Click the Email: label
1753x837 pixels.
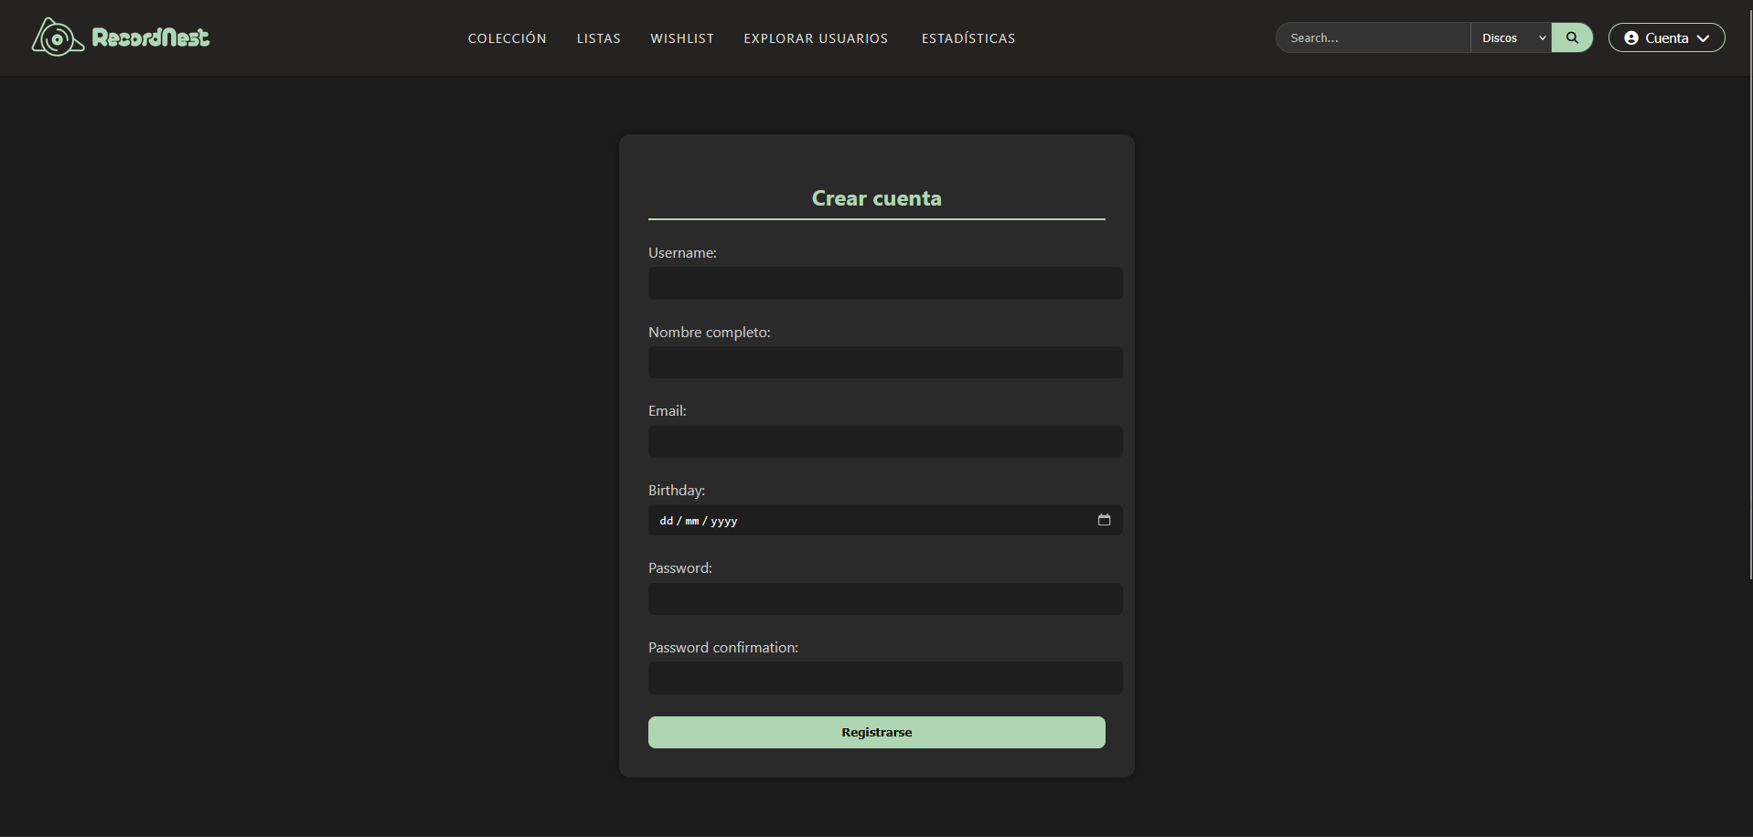667,411
